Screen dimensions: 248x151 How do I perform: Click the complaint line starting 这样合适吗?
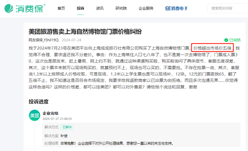(x=113, y=87)
